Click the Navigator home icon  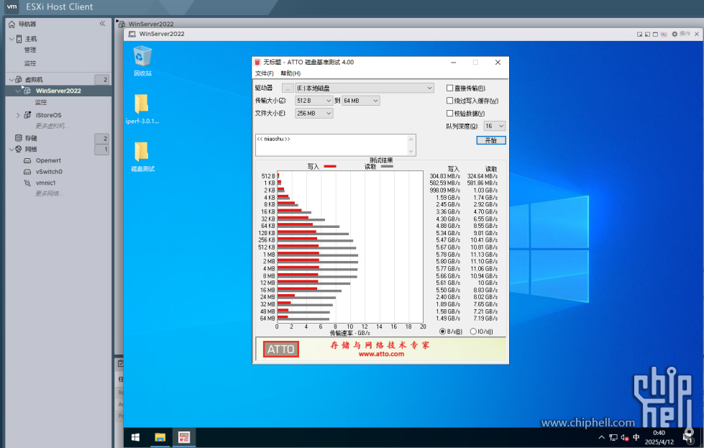[x=12, y=24]
